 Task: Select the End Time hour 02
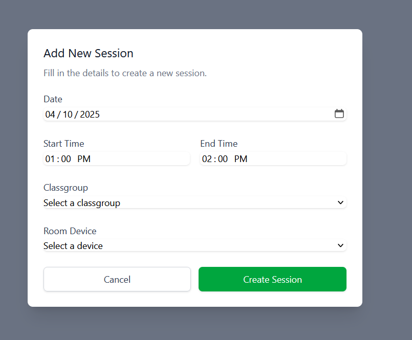pos(207,159)
